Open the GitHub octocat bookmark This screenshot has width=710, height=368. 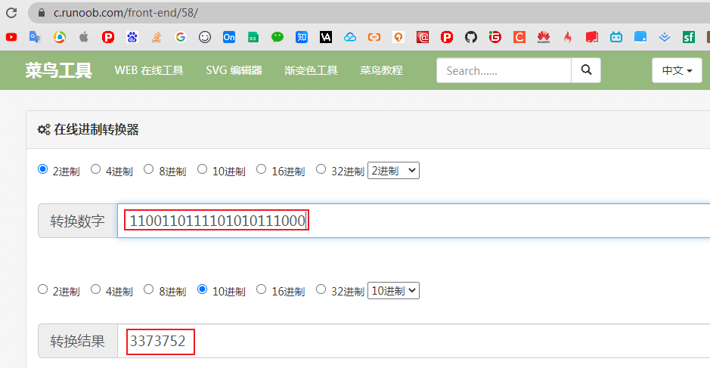(x=471, y=37)
